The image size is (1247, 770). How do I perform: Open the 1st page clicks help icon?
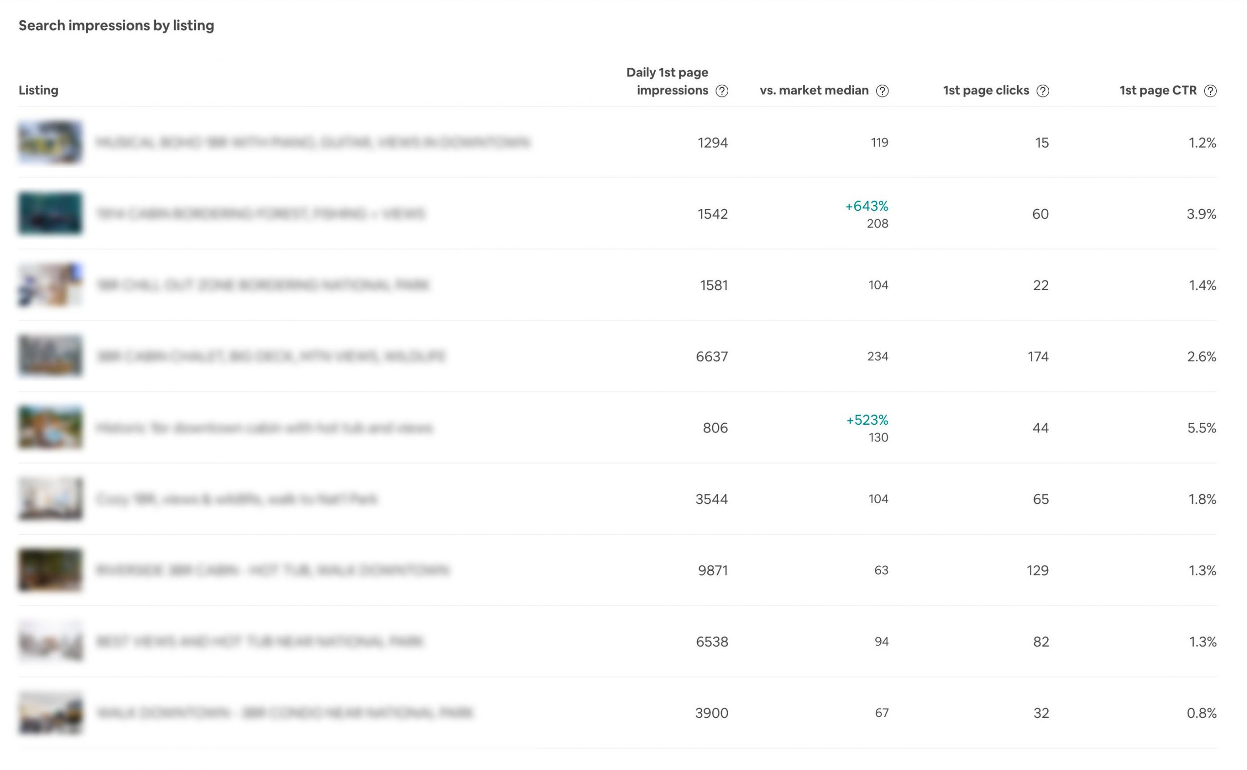[x=1042, y=91]
